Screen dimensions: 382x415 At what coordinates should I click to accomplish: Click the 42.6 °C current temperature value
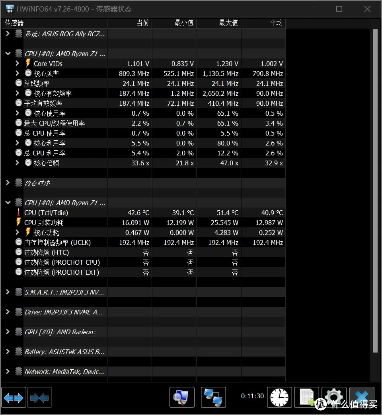[138, 213]
